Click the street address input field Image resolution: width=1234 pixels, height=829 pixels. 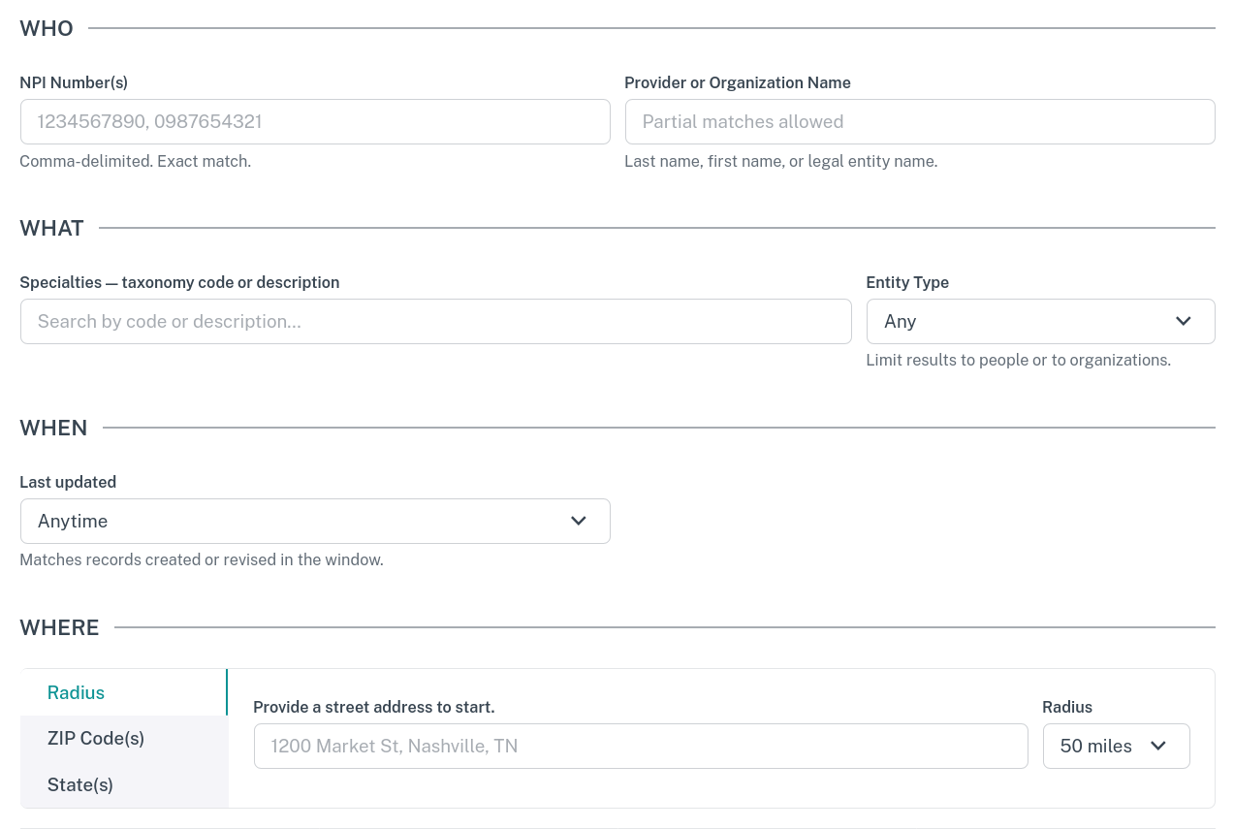tap(641, 746)
